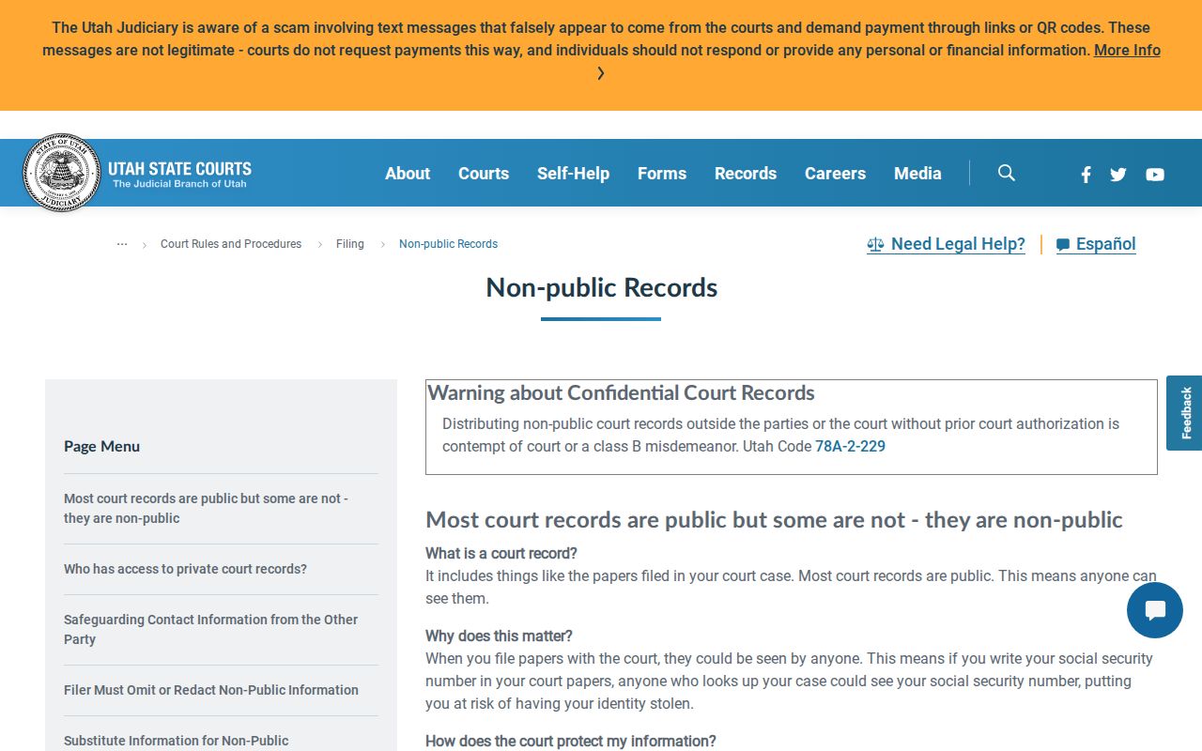Open the Twitter icon link

coord(1118,174)
